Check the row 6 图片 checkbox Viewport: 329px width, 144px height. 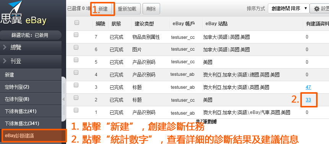click(x=76, y=48)
